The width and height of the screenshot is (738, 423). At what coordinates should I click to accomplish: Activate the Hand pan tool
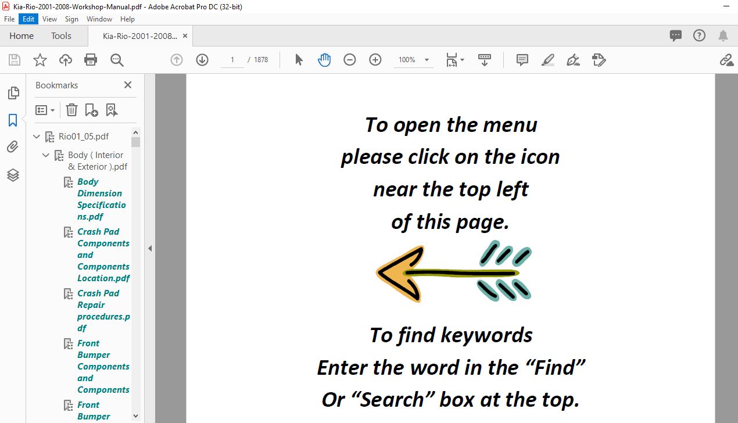coord(324,60)
